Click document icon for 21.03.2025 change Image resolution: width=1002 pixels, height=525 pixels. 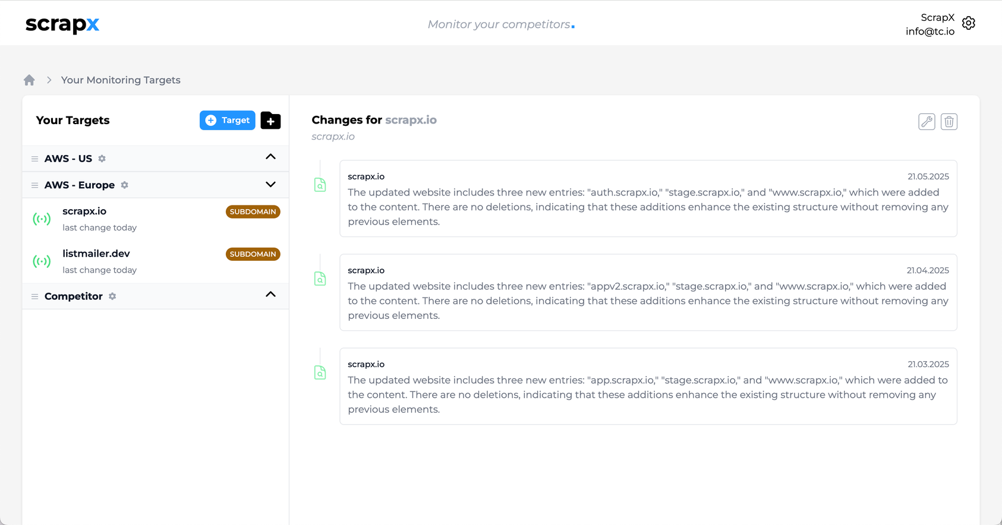click(x=320, y=373)
